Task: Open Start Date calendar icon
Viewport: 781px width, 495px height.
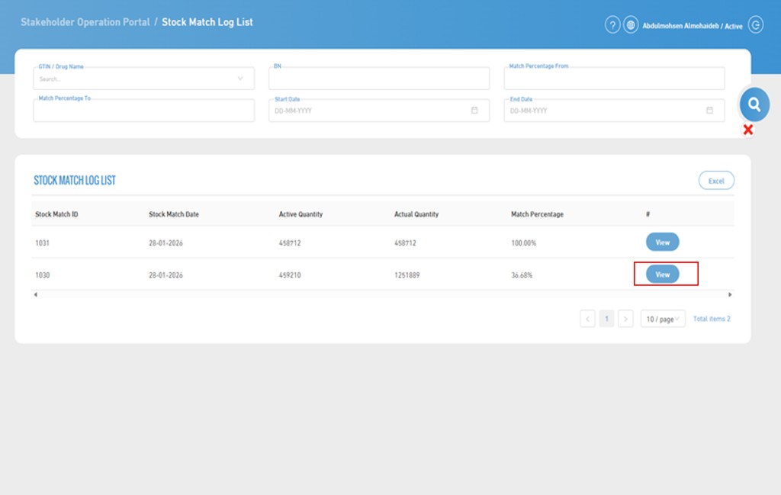Action: click(474, 111)
